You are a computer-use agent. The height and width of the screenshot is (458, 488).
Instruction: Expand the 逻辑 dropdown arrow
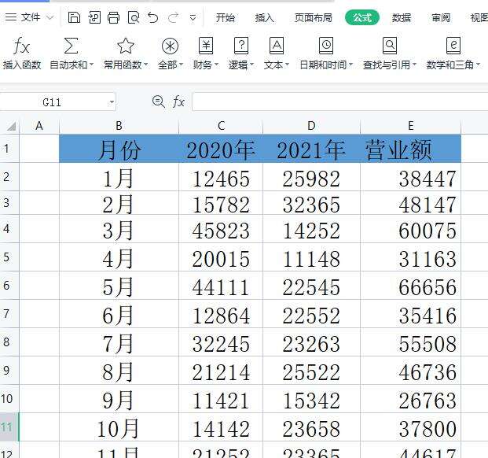click(252, 65)
